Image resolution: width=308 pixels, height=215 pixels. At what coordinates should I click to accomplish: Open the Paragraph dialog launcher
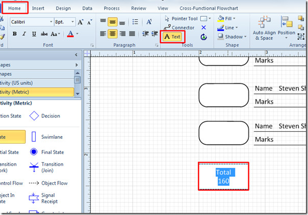click(157, 45)
